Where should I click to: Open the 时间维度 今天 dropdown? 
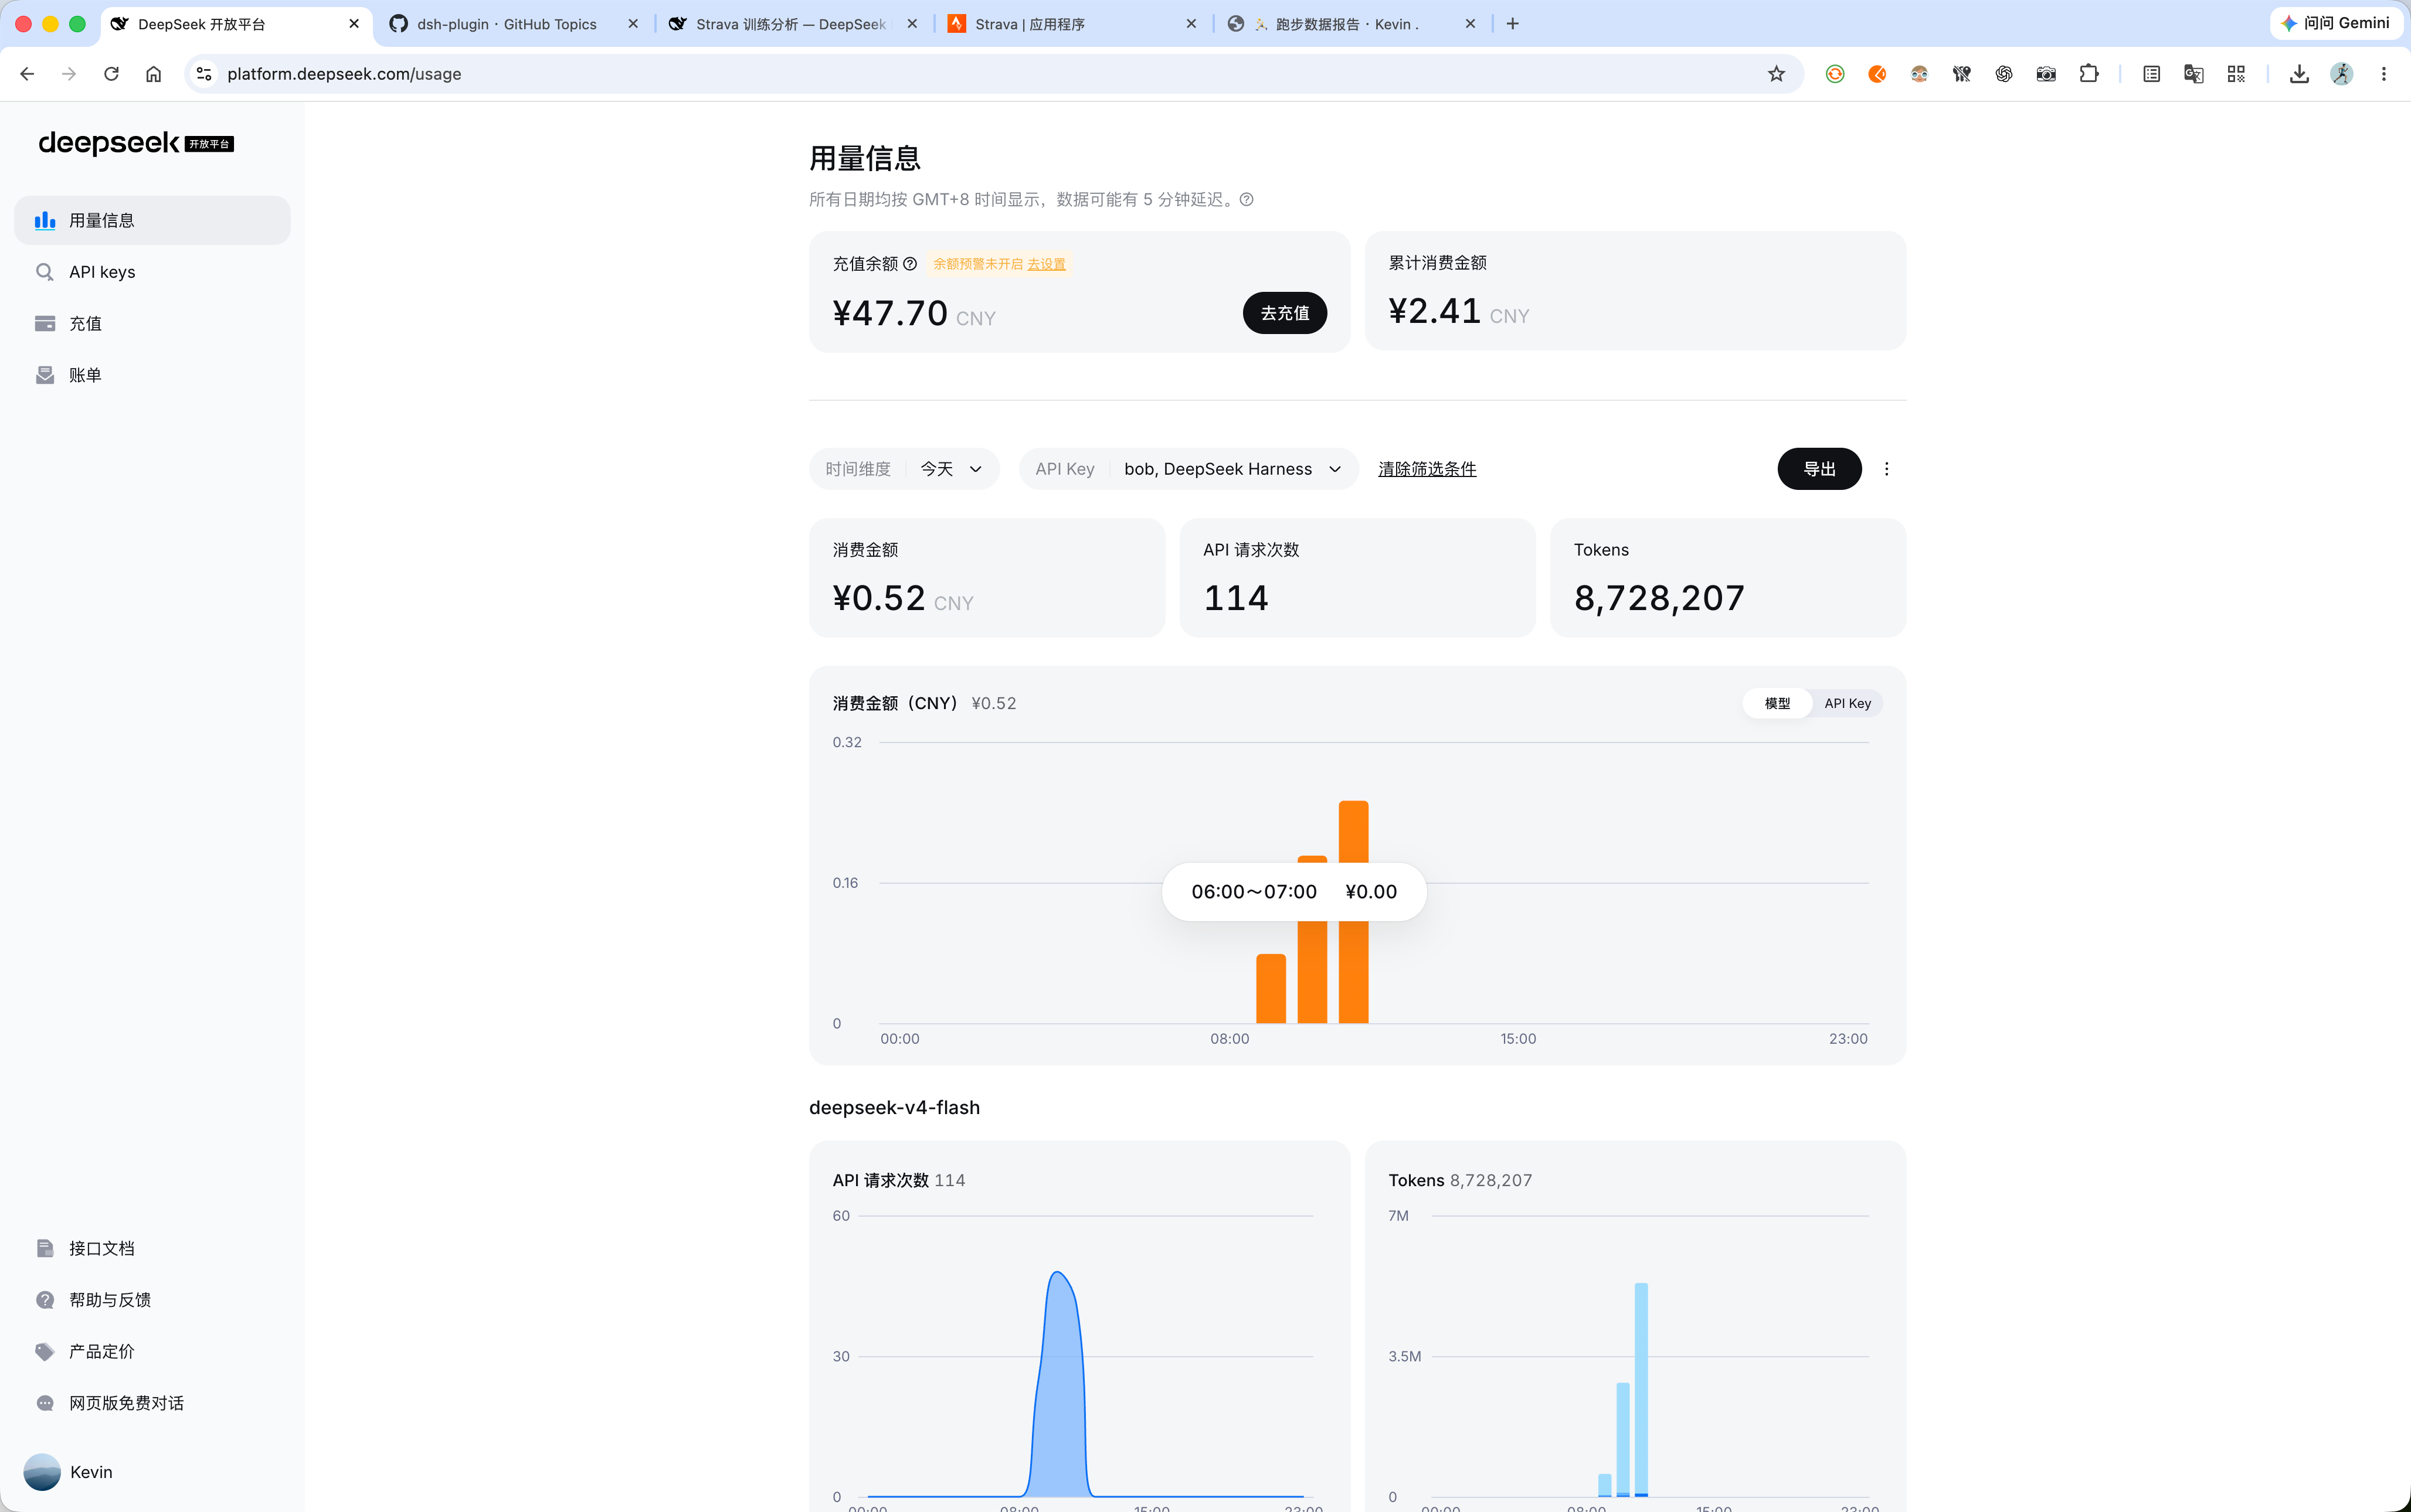pos(904,469)
